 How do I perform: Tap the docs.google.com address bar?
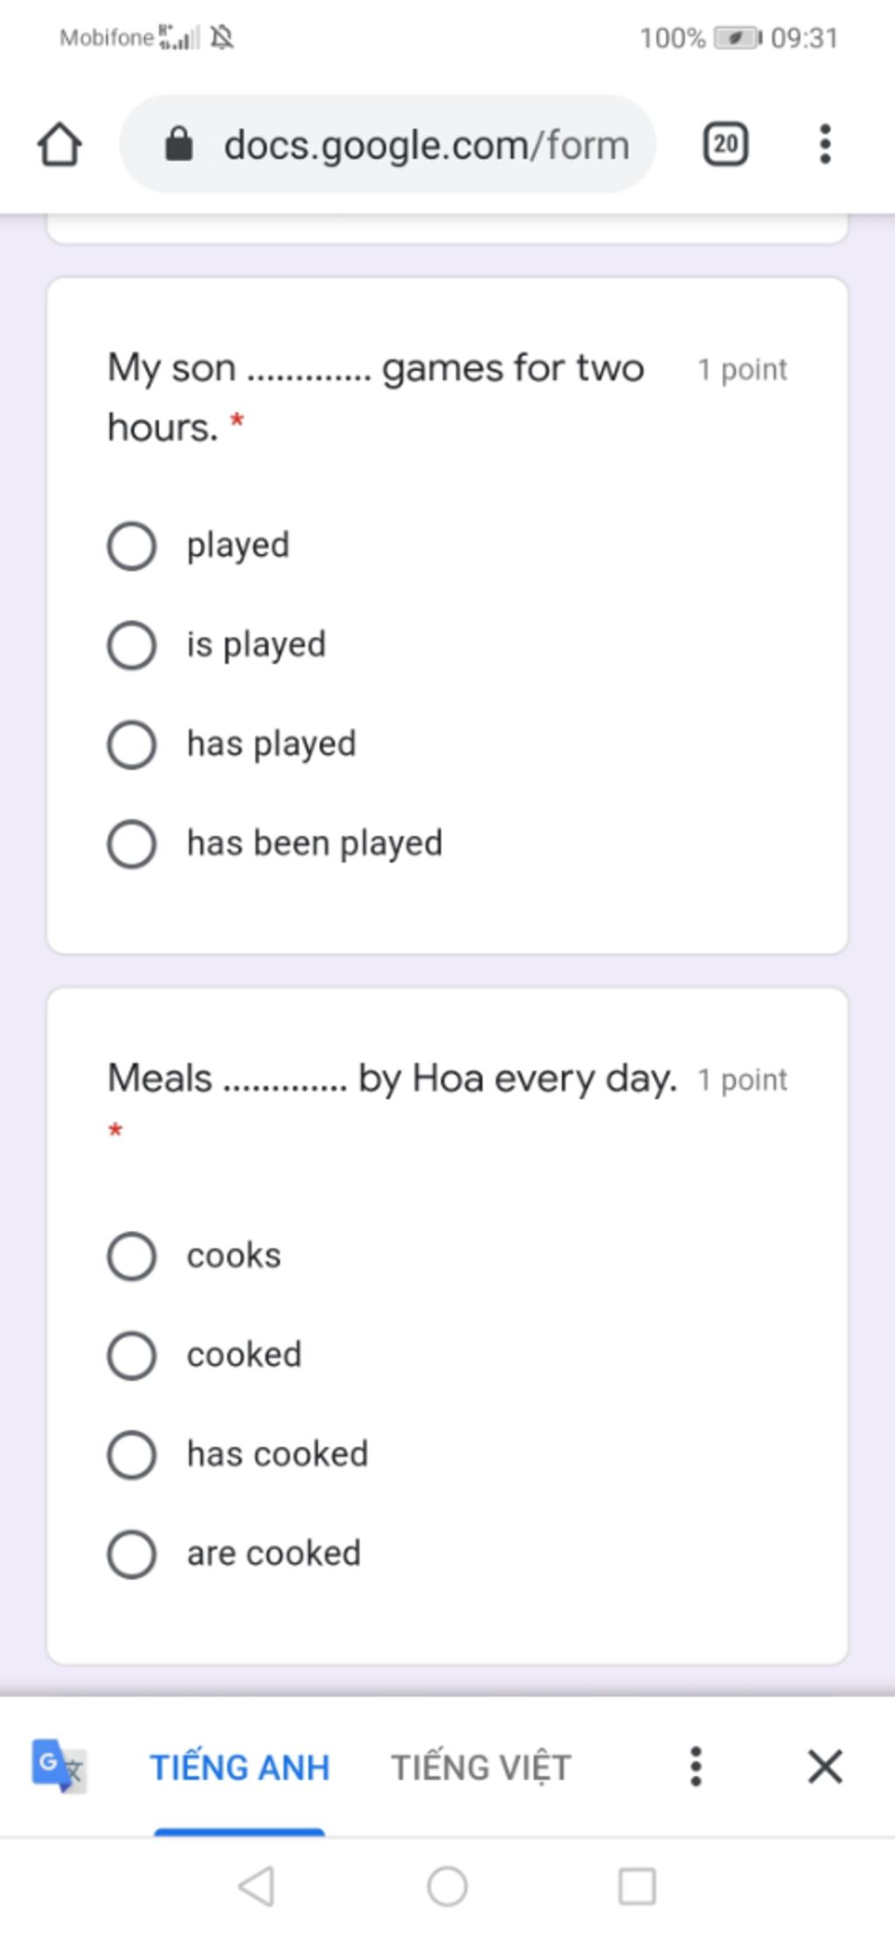(x=387, y=144)
